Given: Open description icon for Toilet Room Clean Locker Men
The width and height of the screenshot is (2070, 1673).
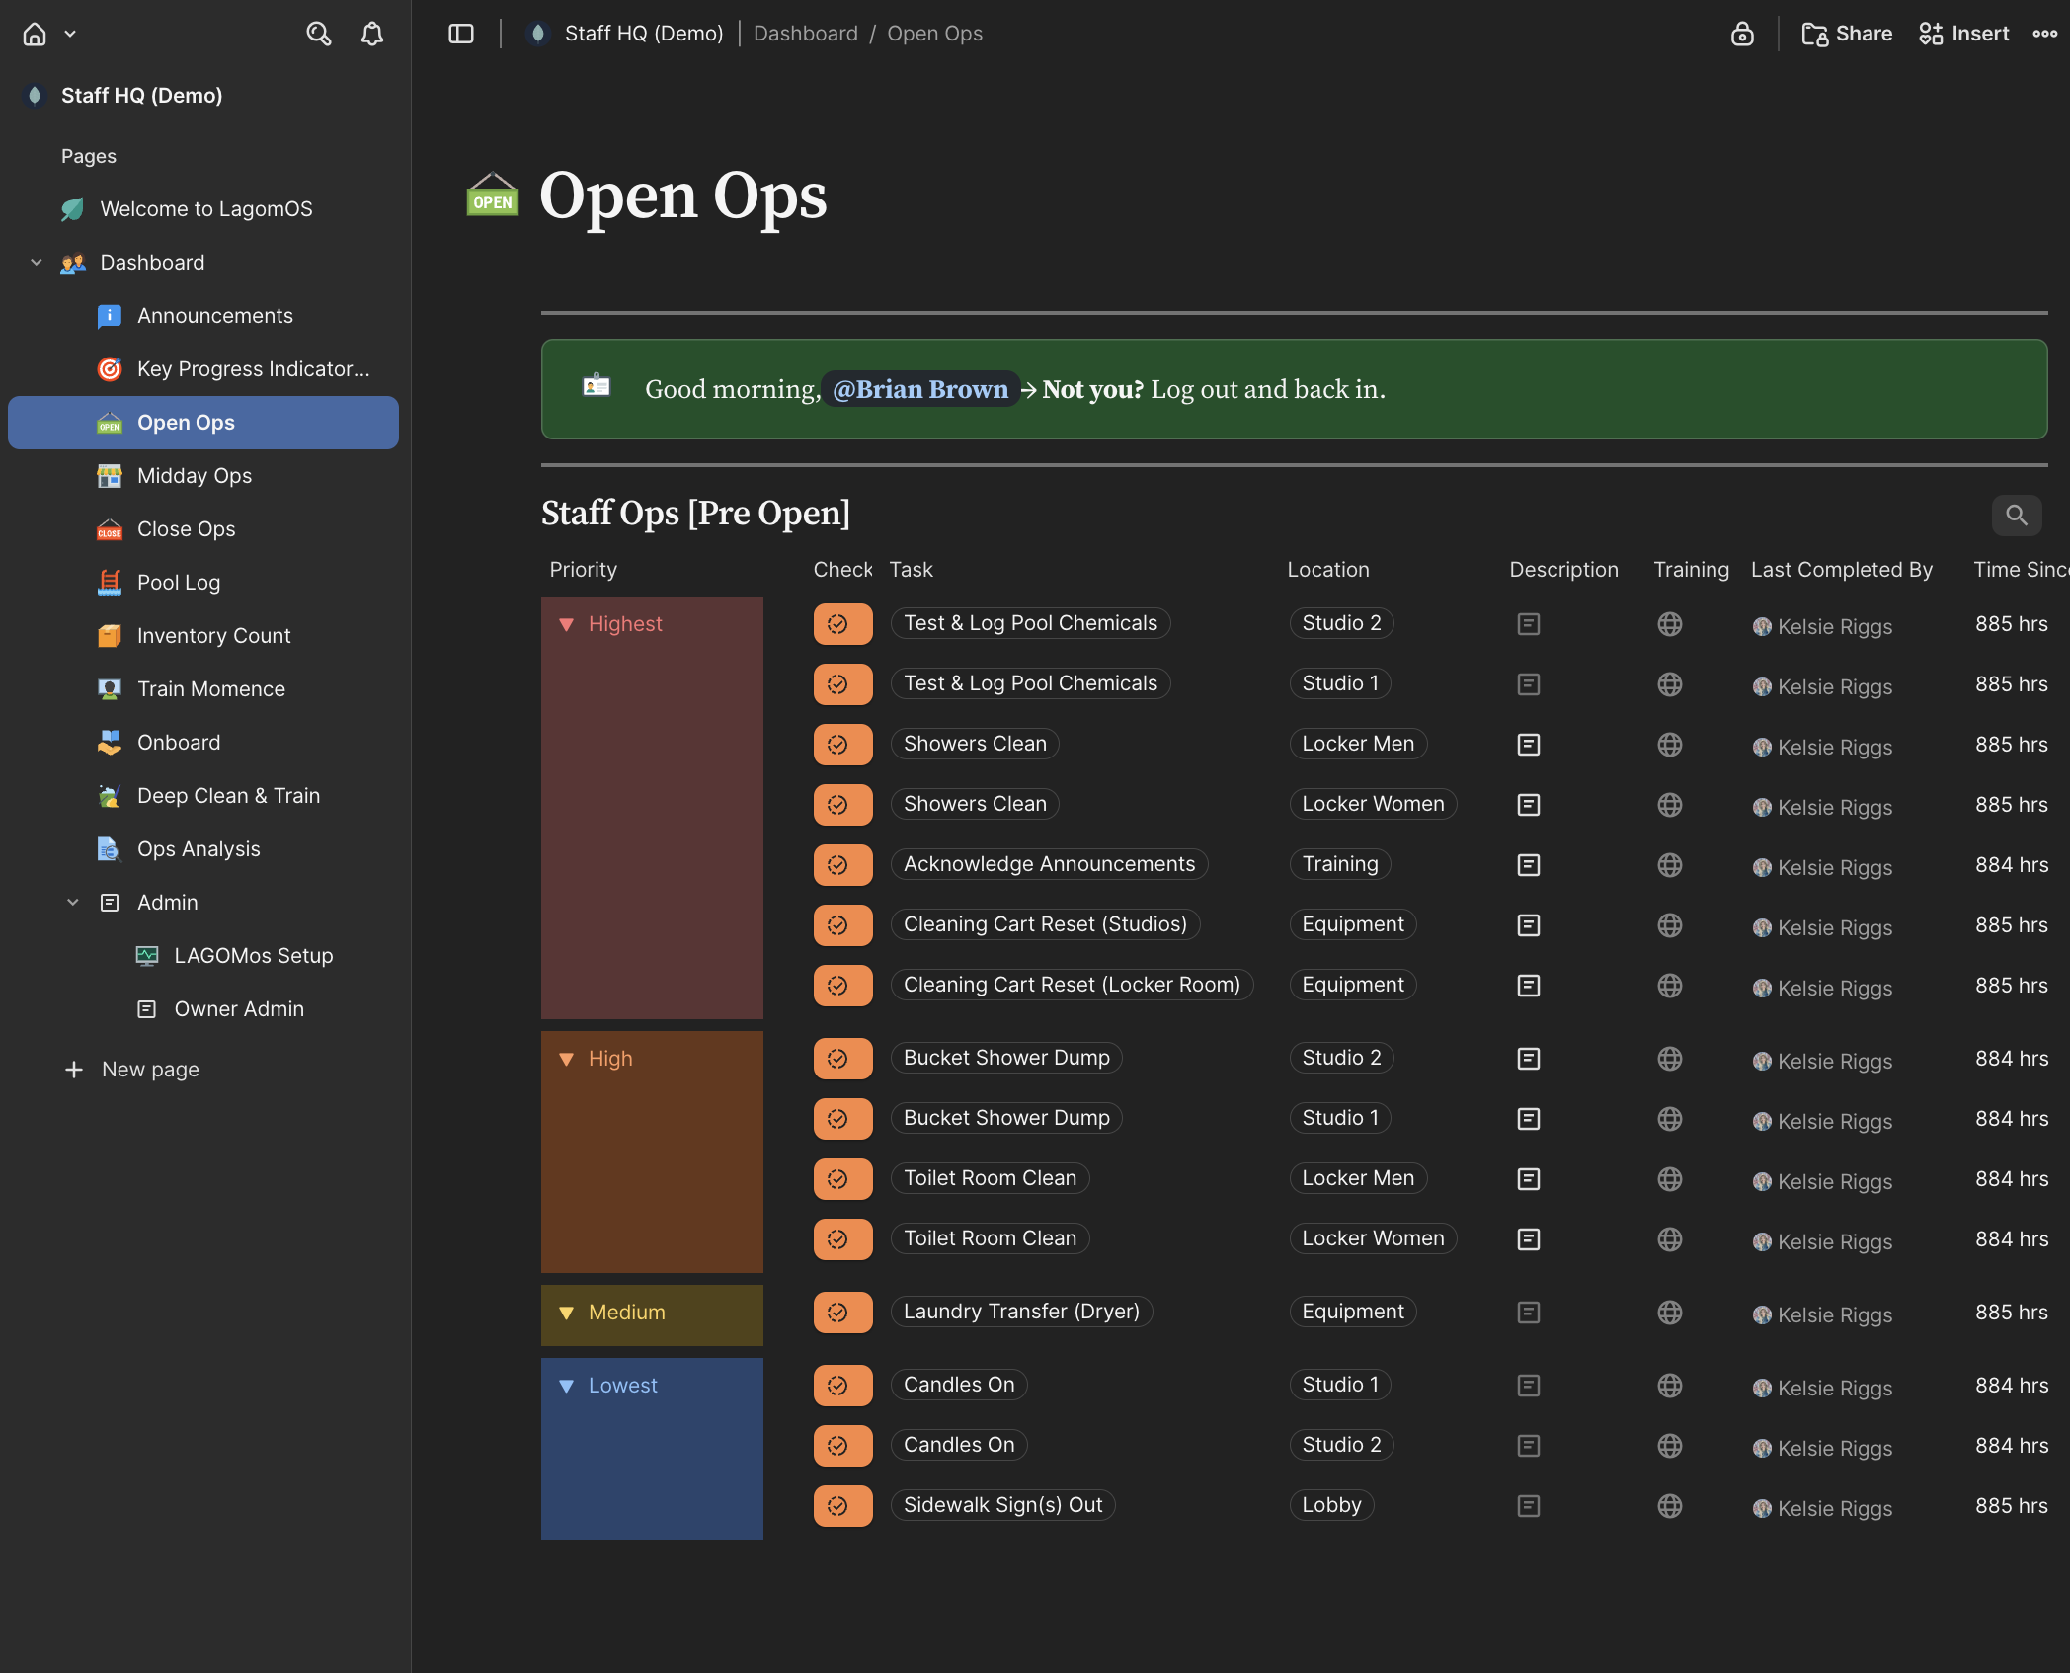Looking at the screenshot, I should [1529, 1179].
